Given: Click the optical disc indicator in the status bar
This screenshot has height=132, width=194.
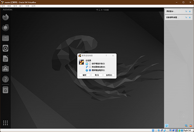Looking at the screenshot, I should click(156, 130).
